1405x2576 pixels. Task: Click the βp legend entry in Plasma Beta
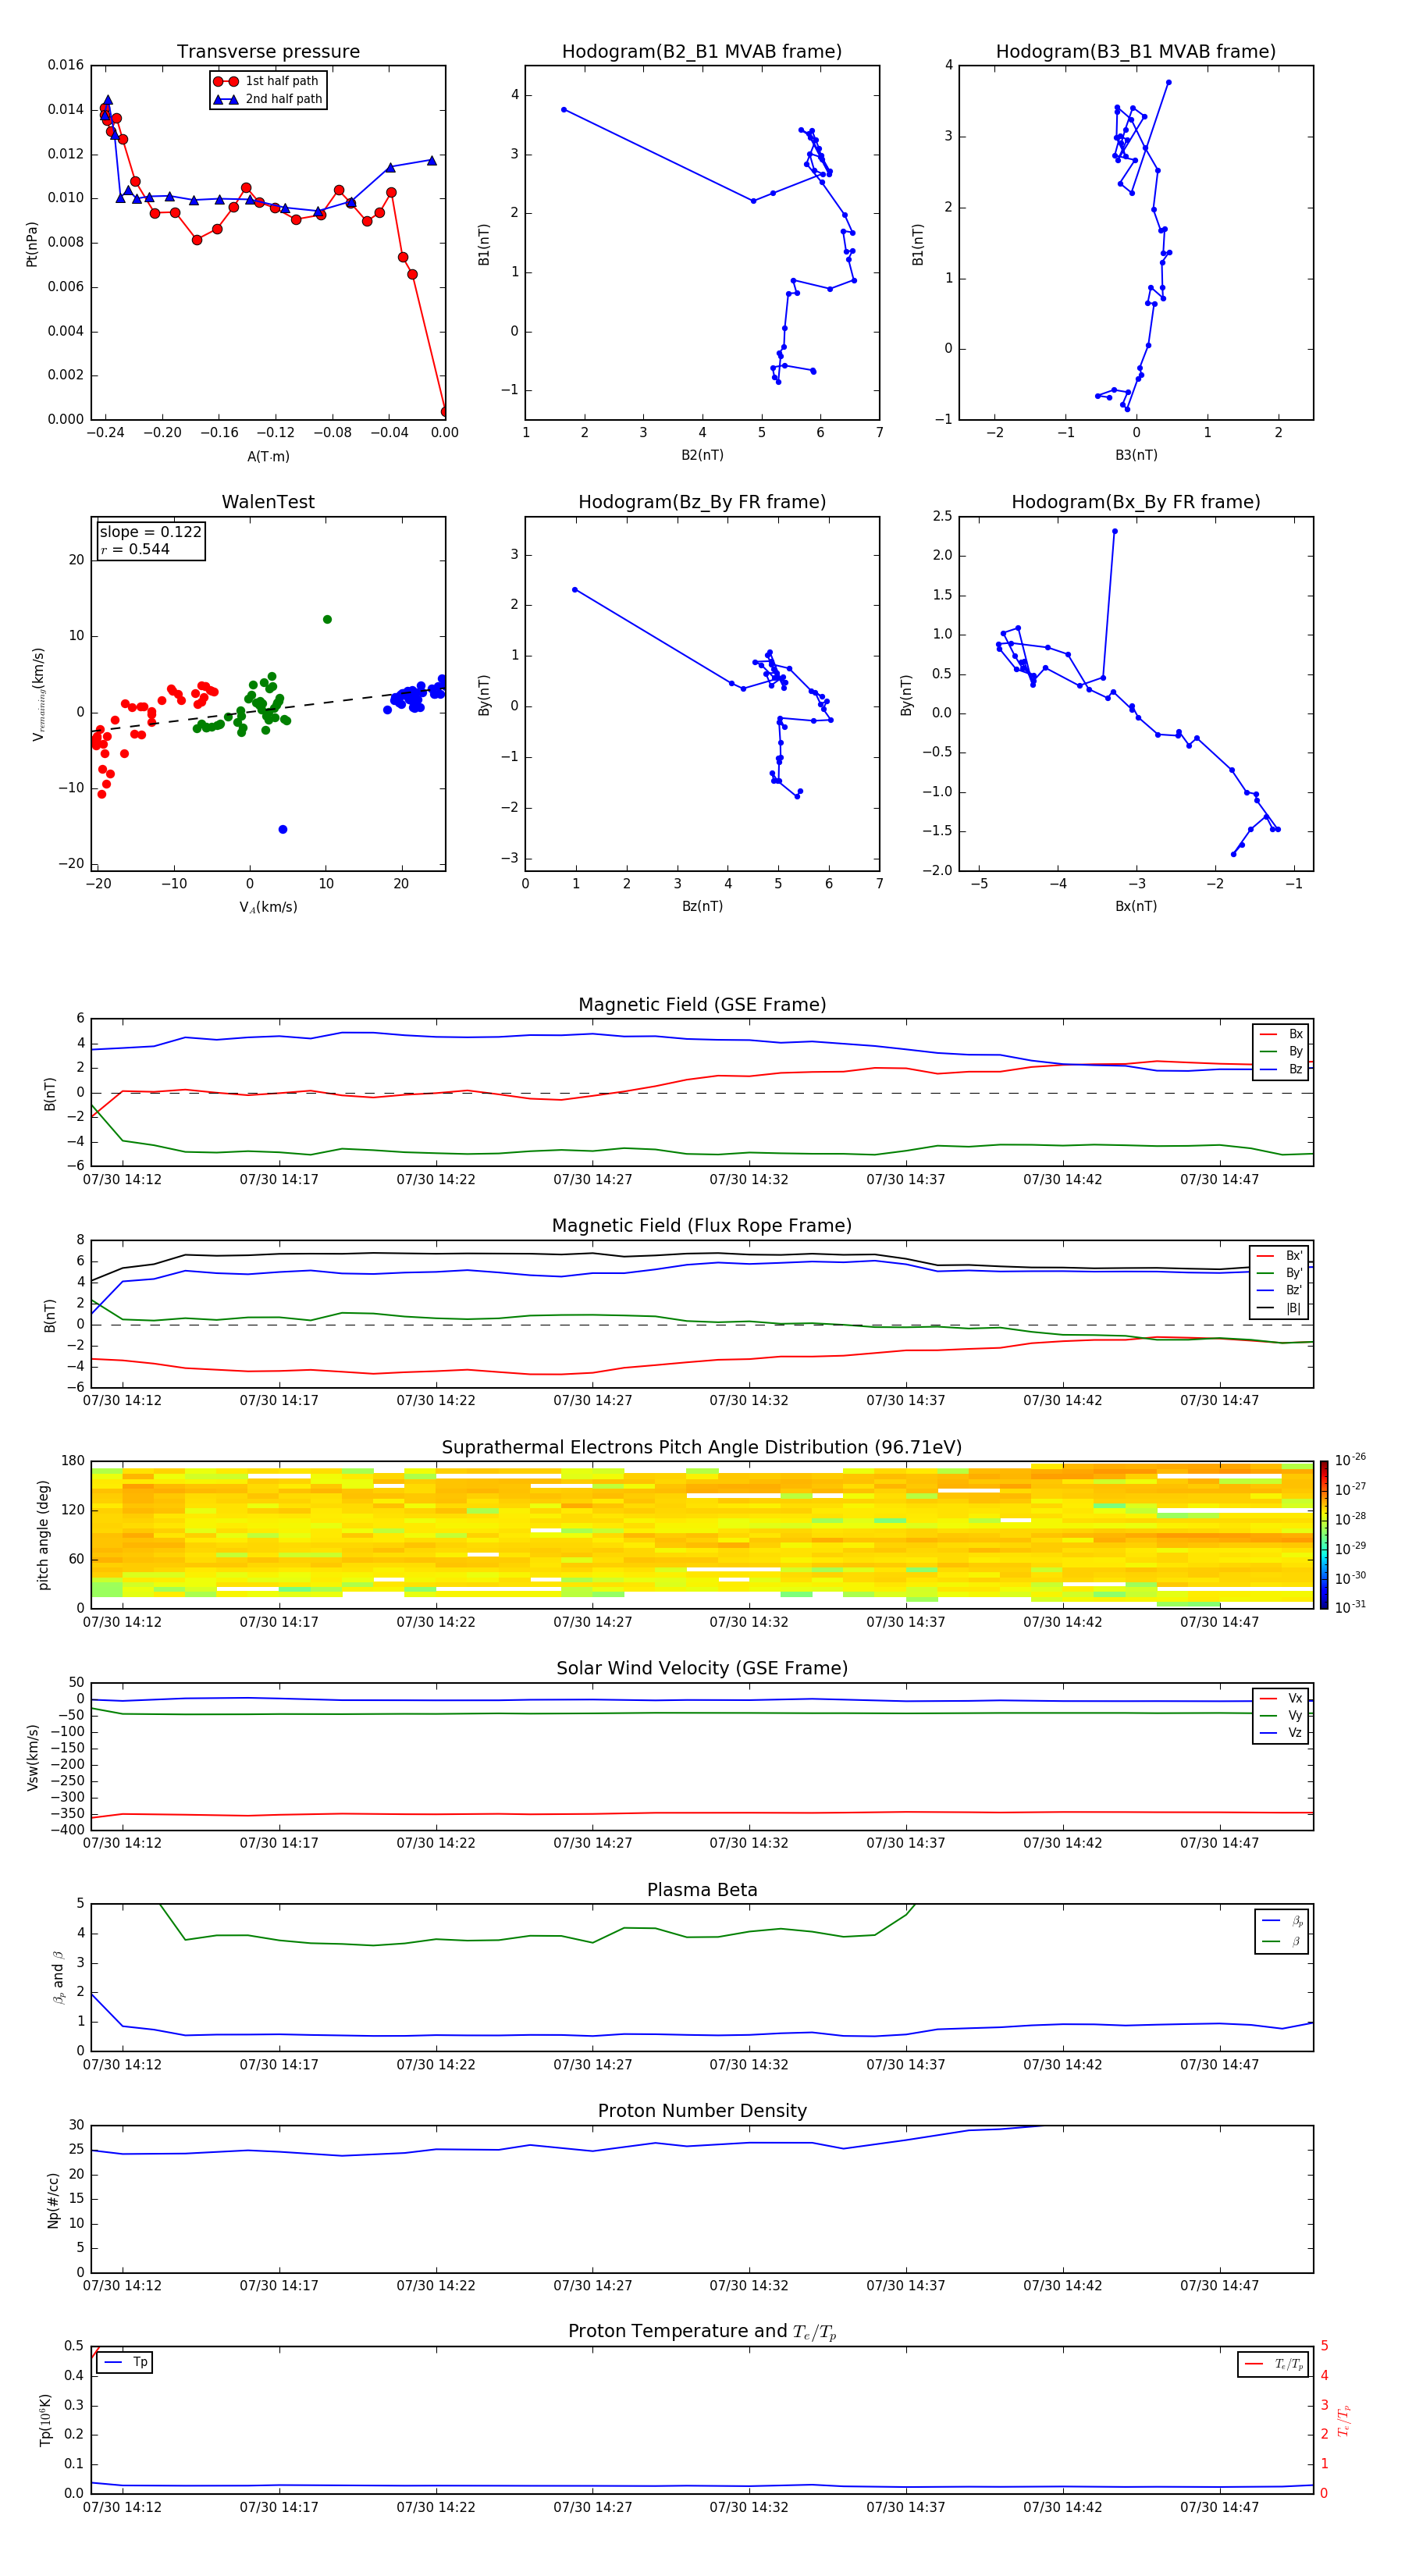point(1282,1921)
